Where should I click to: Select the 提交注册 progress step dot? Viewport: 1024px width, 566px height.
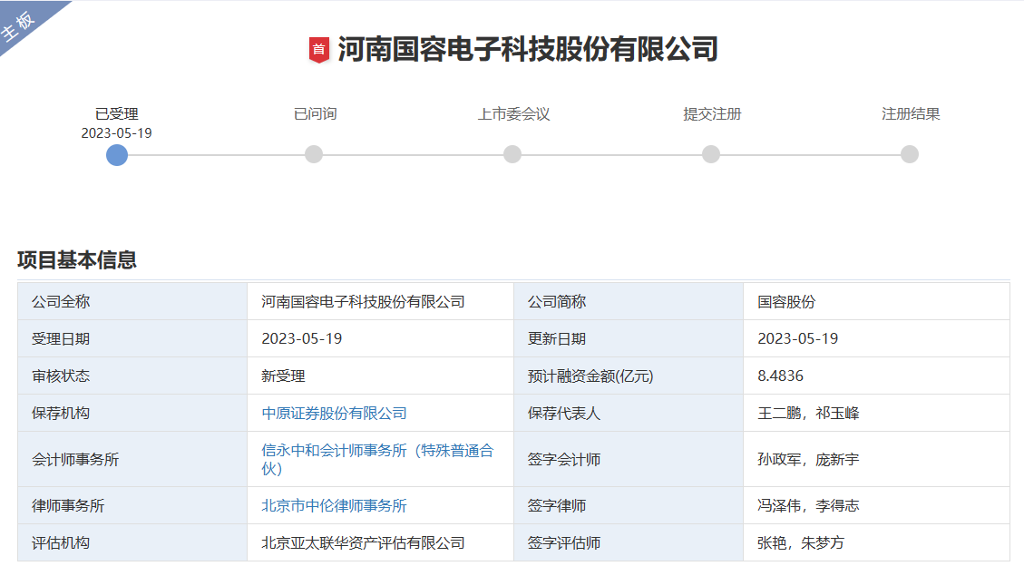click(x=711, y=155)
